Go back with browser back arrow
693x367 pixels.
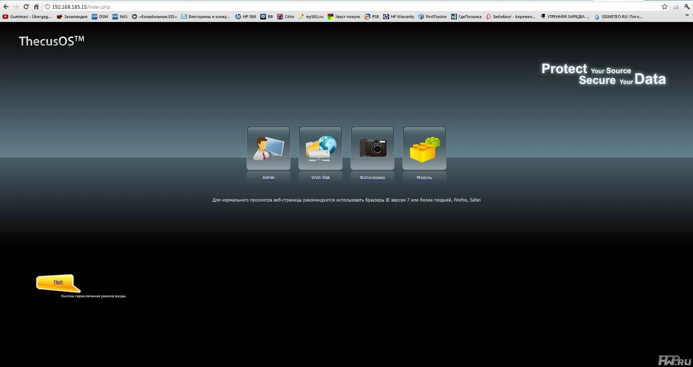(6, 7)
